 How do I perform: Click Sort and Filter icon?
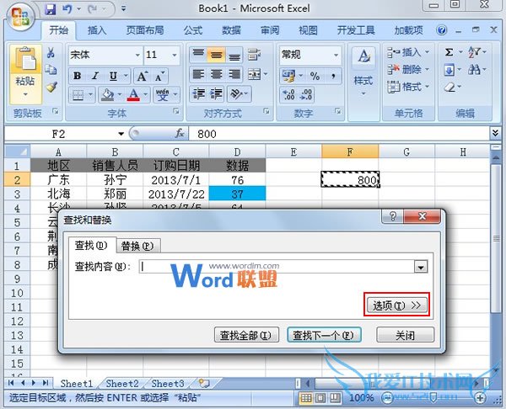(474, 52)
